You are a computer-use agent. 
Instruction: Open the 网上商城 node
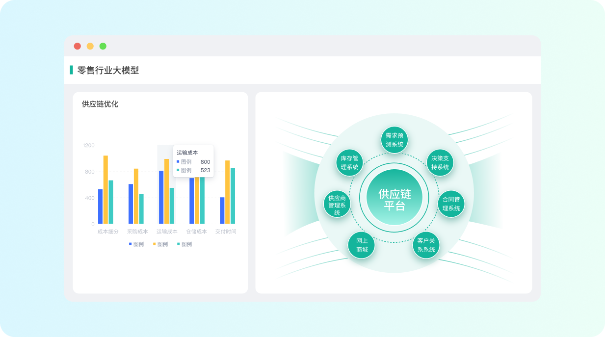[x=362, y=245]
